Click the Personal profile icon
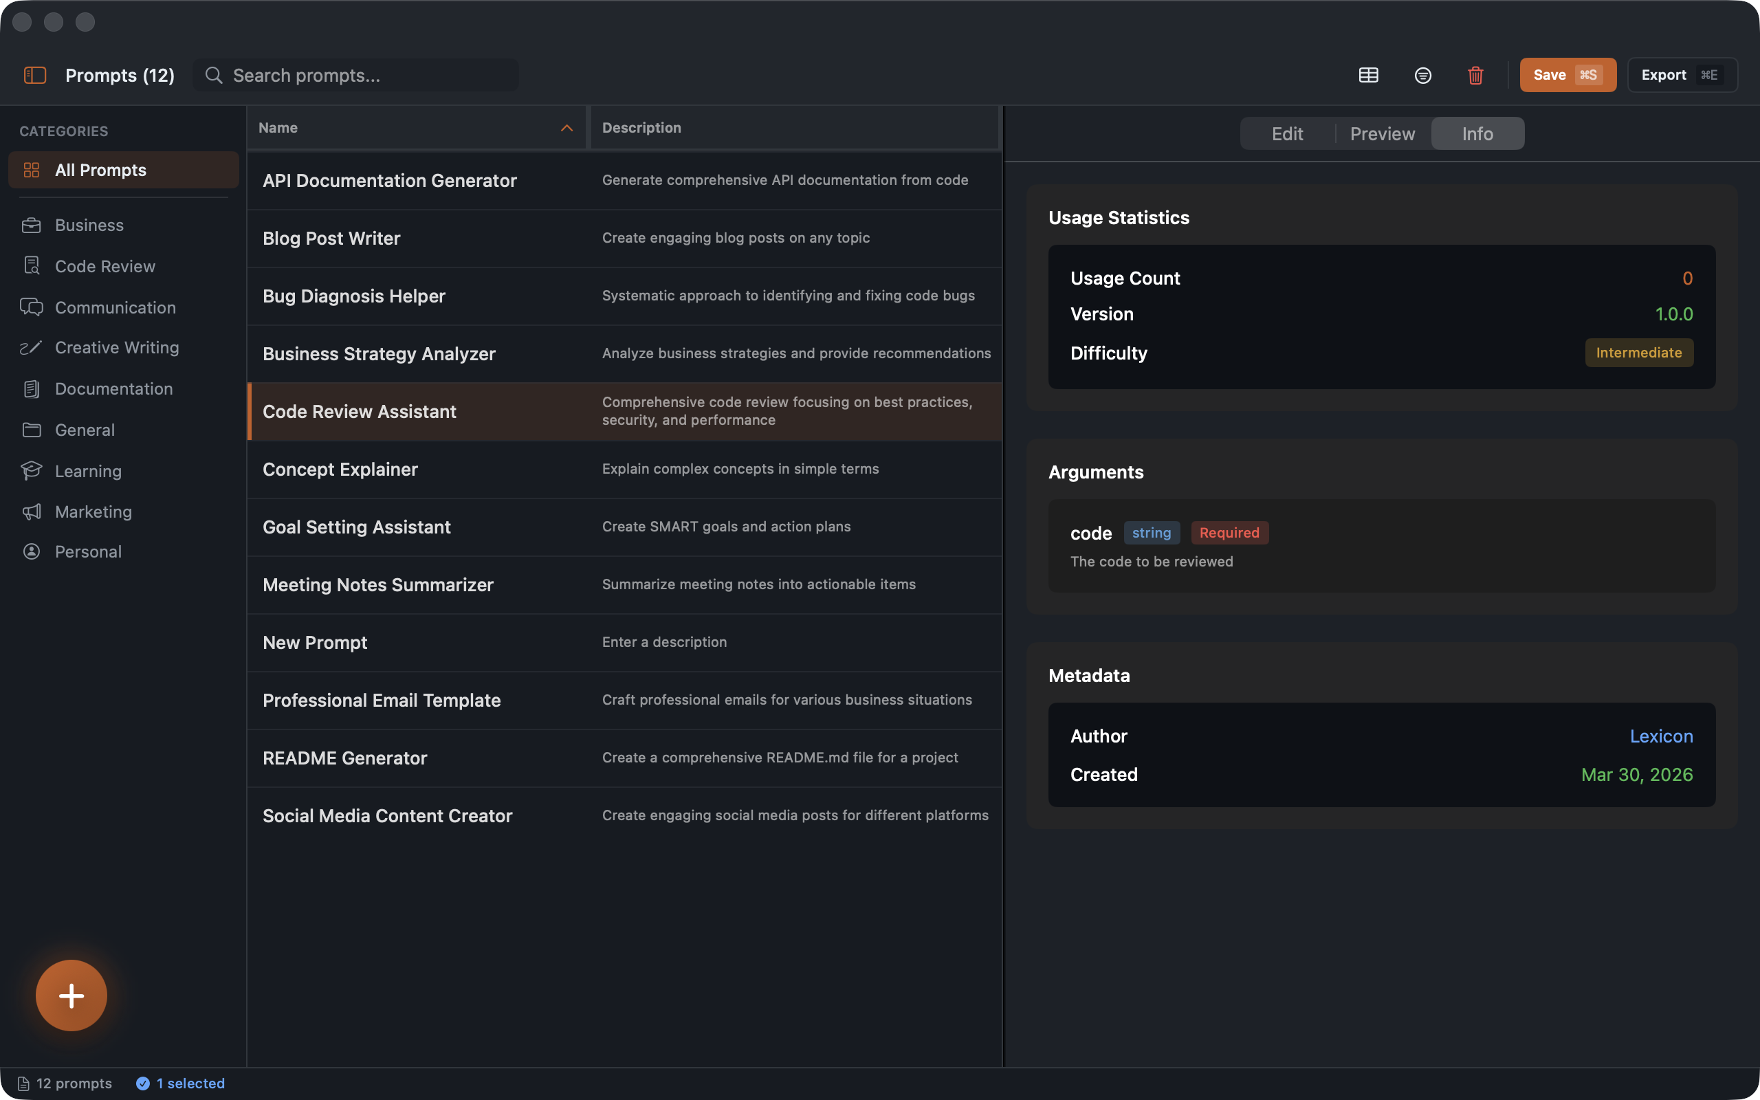The height and width of the screenshot is (1100, 1760). tap(31, 551)
